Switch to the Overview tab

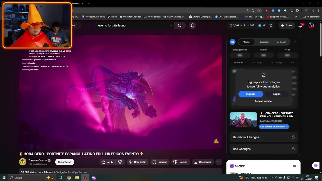(264, 42)
